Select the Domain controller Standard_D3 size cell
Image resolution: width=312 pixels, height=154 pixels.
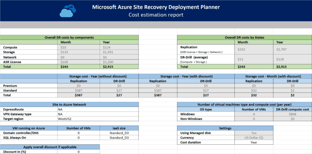119,133
